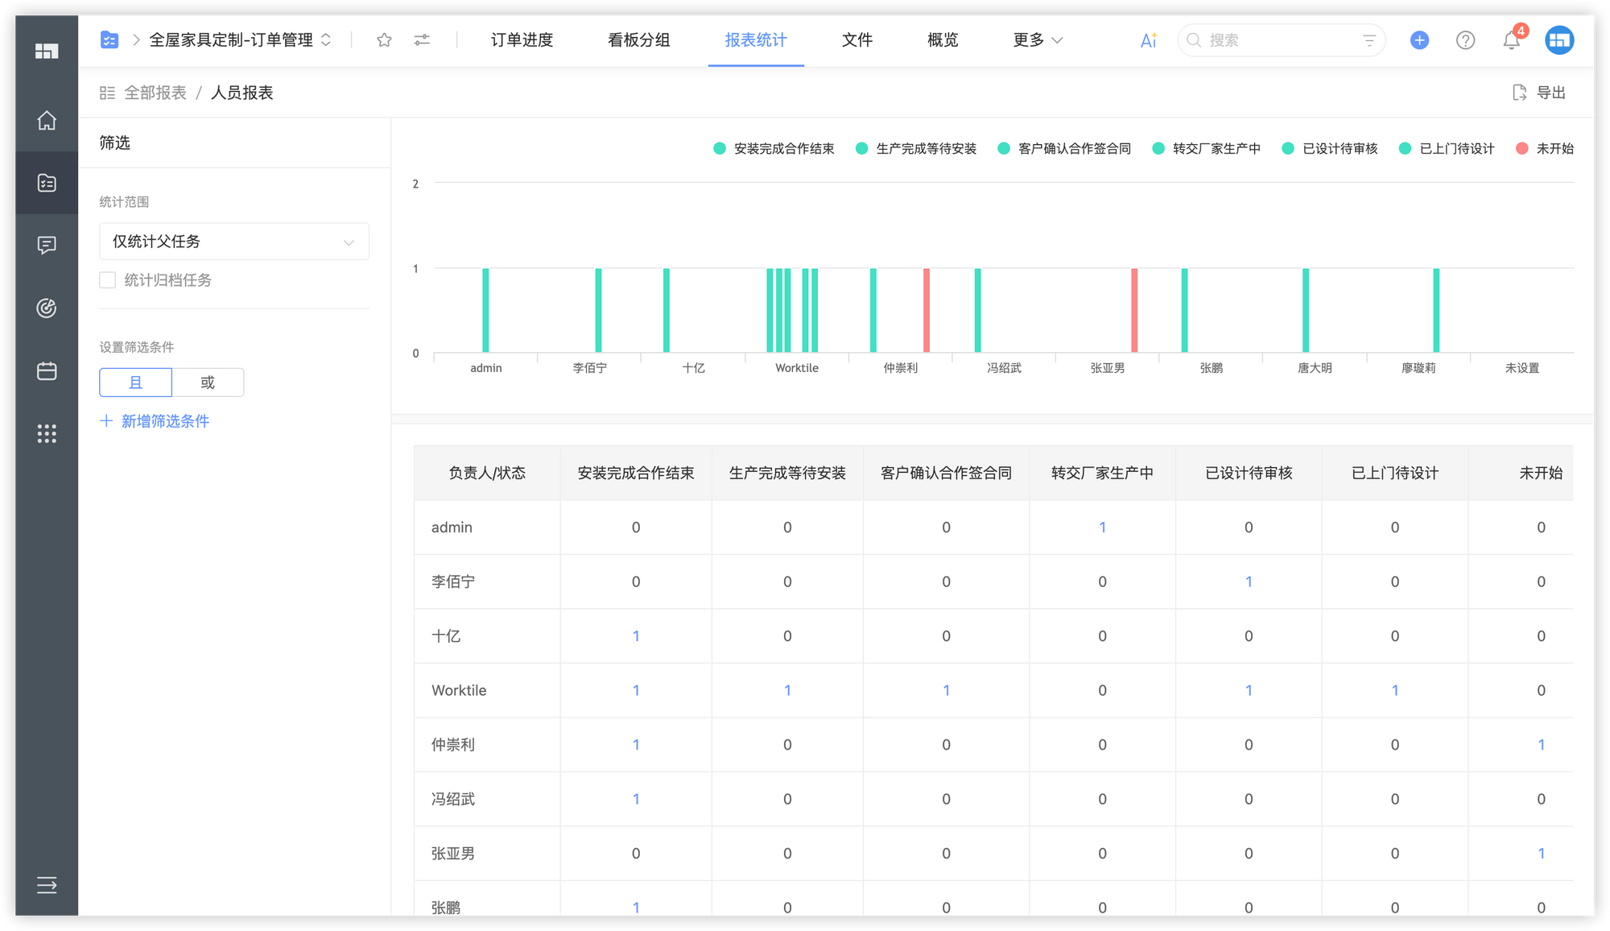The height and width of the screenshot is (931, 1610).
Task: Open the AI assistant icon
Action: coord(1148,40)
